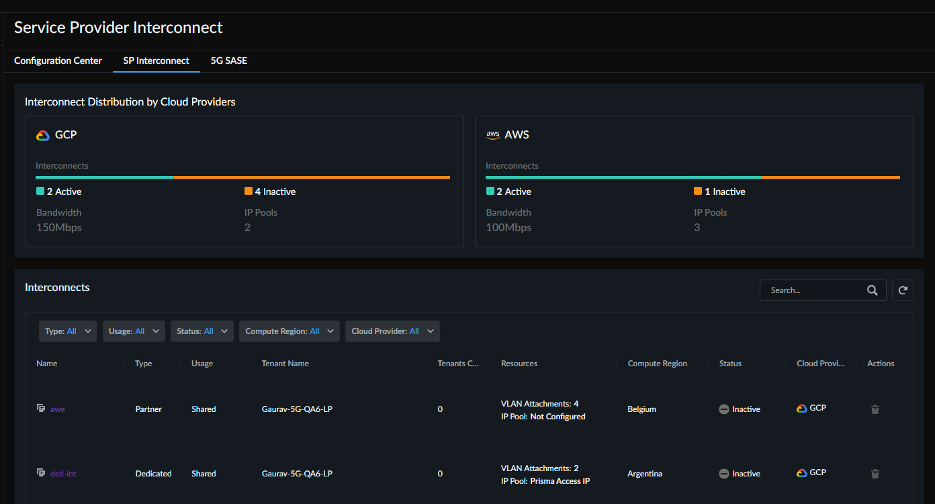
Task: Click the copy icon beside awe
Action: (x=42, y=409)
